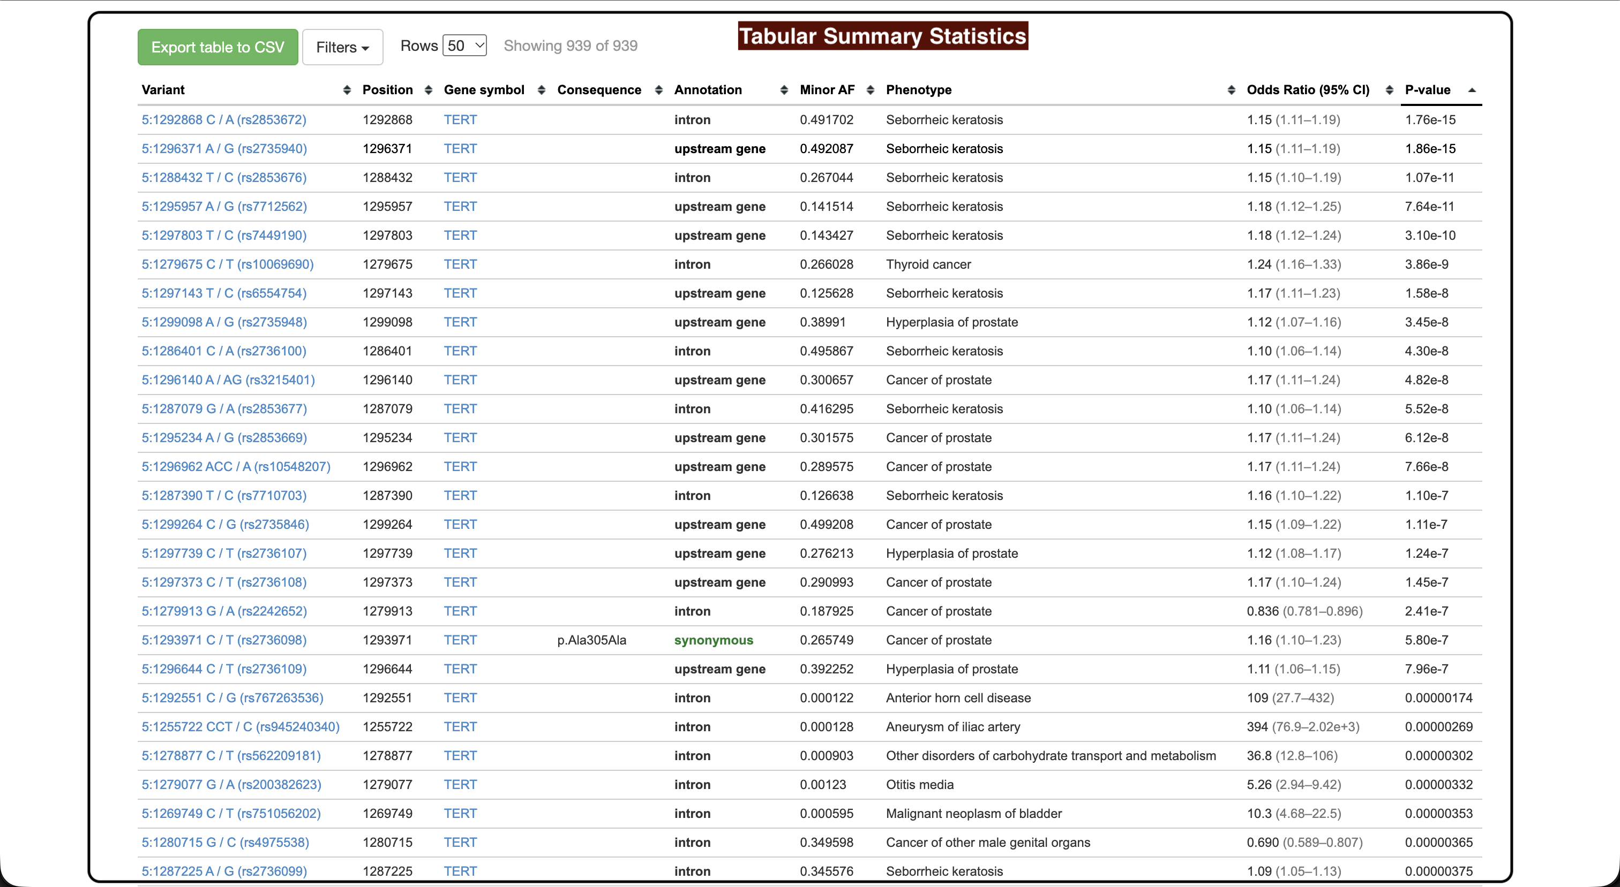Open variant 5:1293971 C / T (rs2736098)

[x=224, y=640]
